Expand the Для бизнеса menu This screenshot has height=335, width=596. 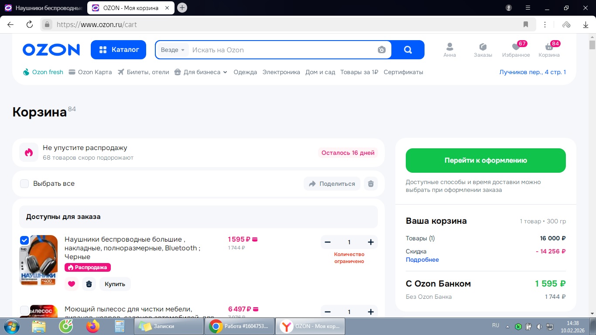tap(201, 72)
